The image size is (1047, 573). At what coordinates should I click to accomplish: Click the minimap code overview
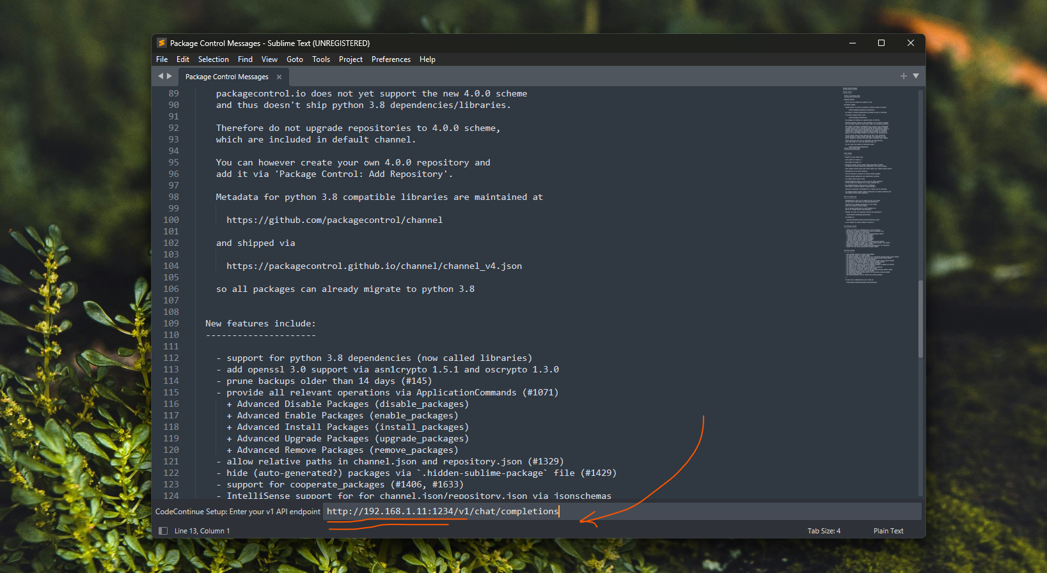[870, 185]
